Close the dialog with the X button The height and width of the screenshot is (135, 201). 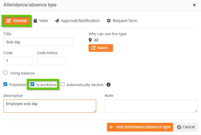click(194, 5)
